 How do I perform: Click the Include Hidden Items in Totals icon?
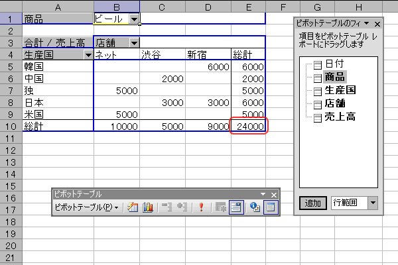click(x=221, y=207)
